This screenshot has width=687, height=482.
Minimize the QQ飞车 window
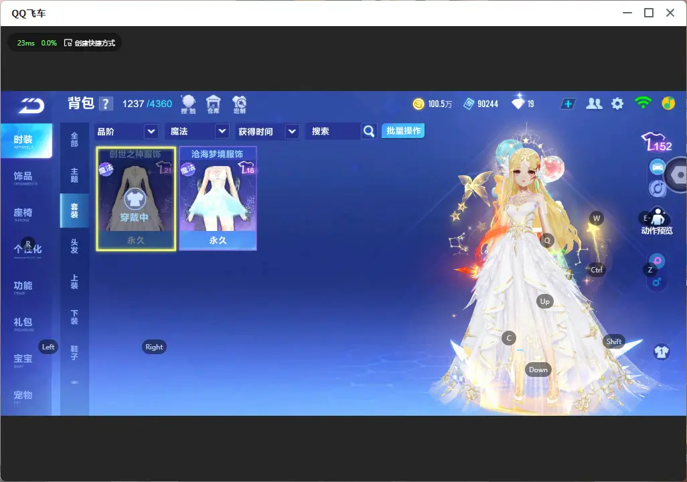627,13
